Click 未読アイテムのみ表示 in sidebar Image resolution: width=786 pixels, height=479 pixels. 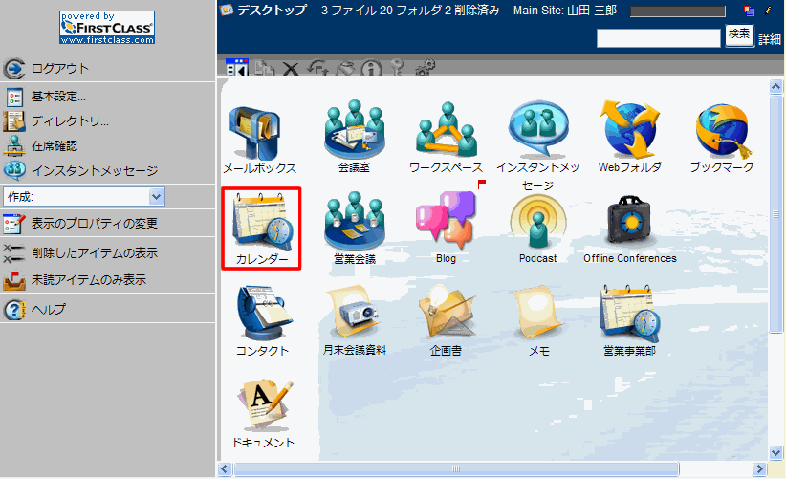[88, 280]
